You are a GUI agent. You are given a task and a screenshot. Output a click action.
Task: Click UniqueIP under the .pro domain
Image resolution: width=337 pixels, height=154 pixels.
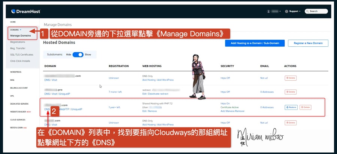pos(65,94)
